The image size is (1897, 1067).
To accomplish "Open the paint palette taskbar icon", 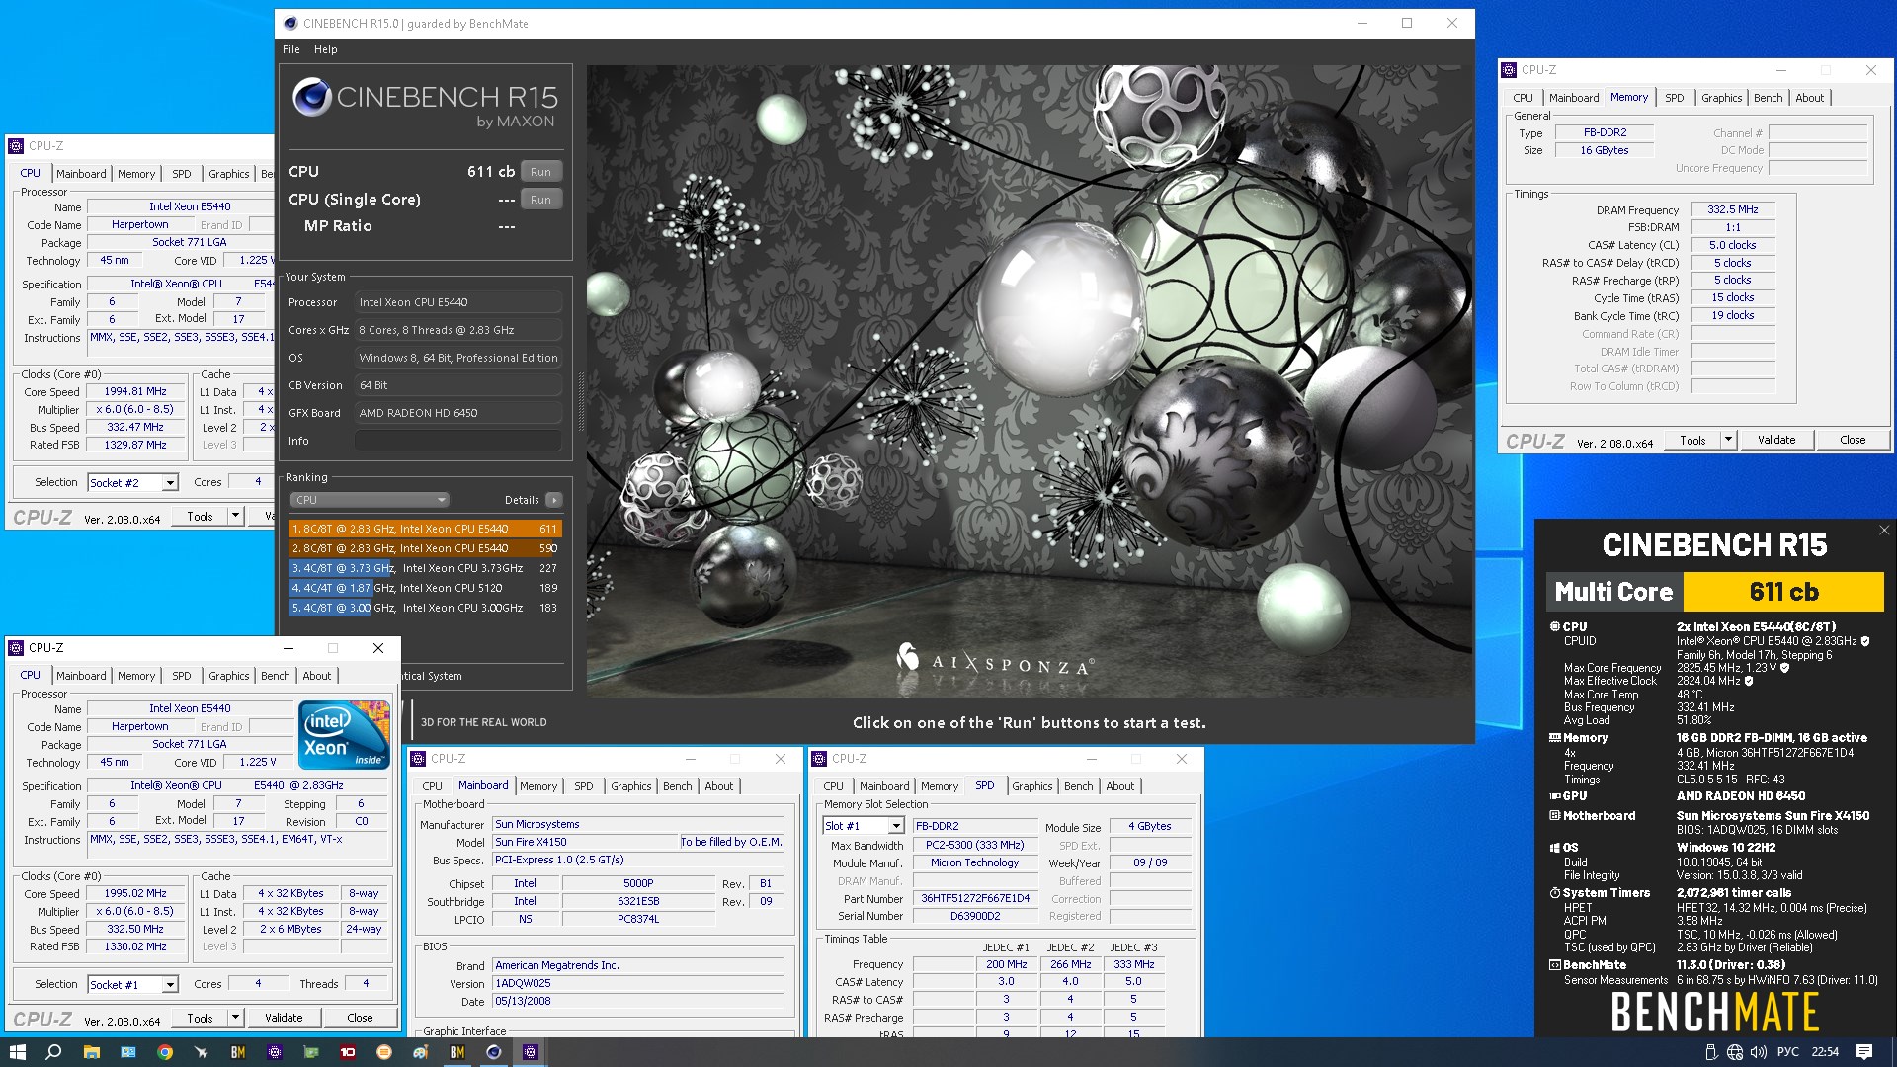I will (421, 1052).
